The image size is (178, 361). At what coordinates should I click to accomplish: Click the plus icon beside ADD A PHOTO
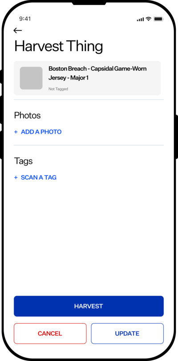pyautogui.click(x=16, y=132)
